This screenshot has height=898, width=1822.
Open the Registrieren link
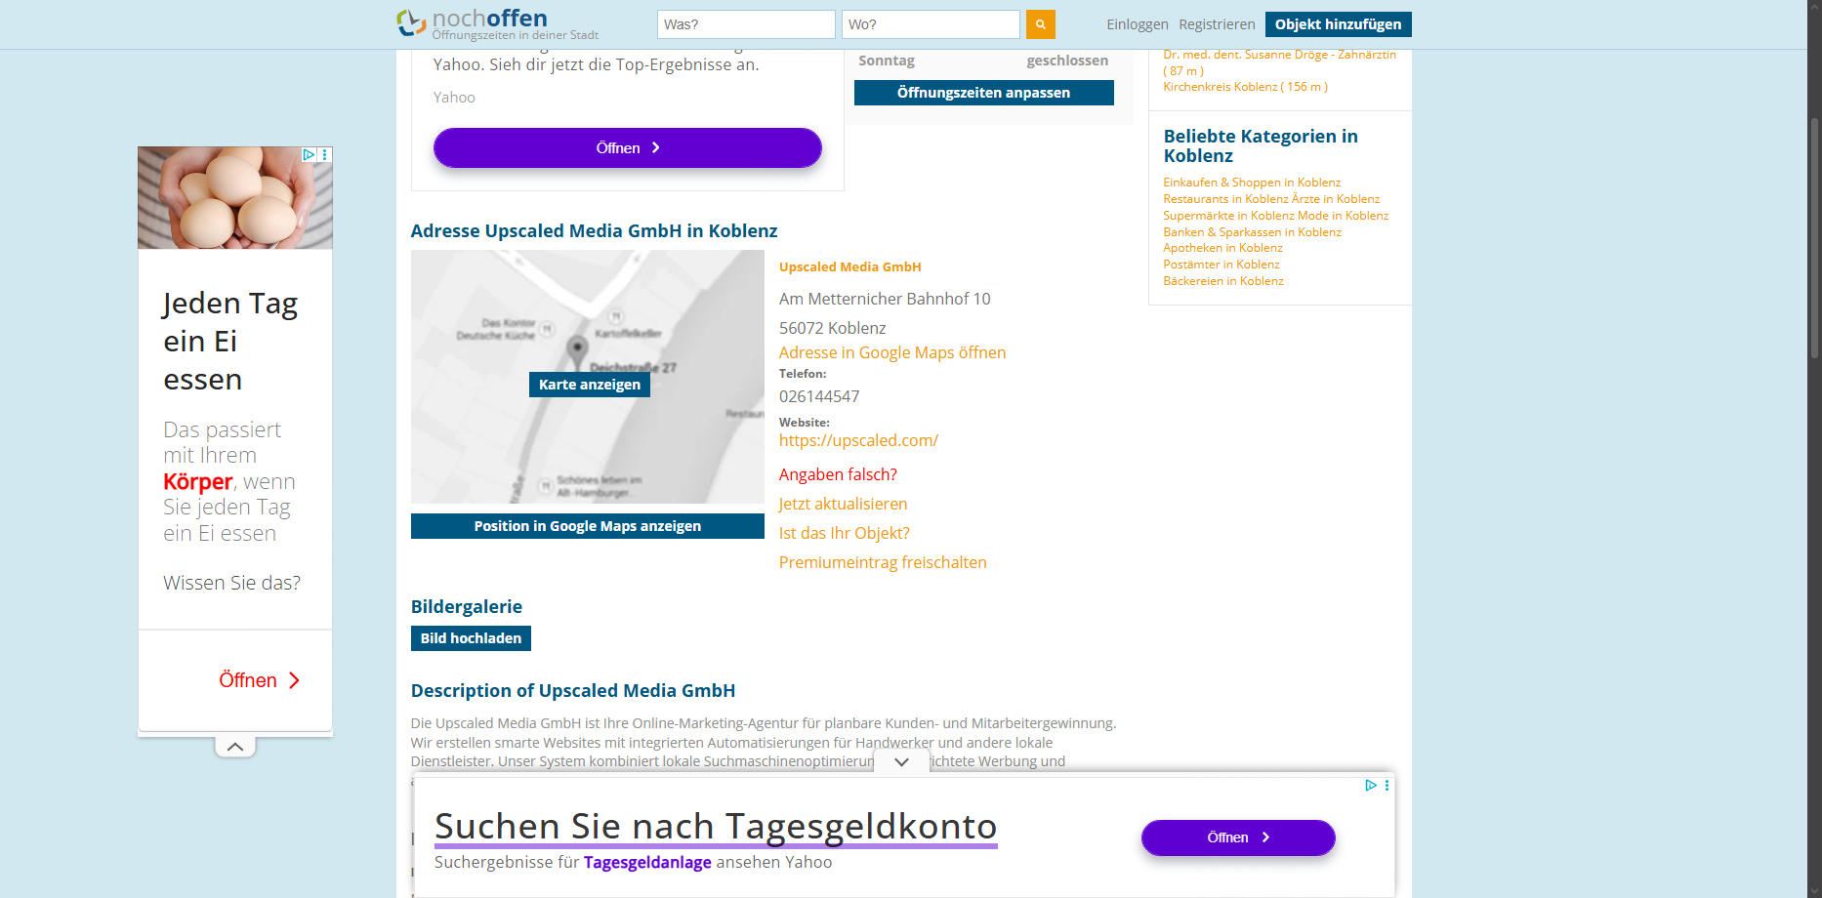coord(1217,24)
